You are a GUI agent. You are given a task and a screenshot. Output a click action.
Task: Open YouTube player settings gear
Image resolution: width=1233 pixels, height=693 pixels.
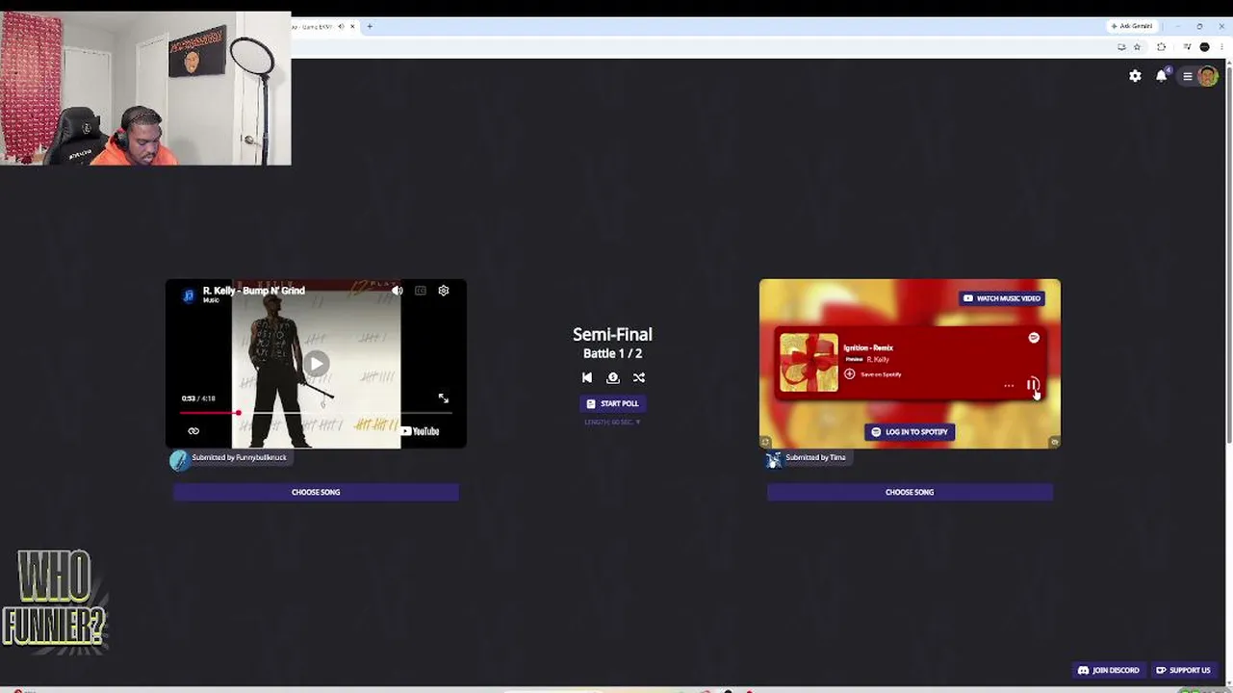(x=444, y=291)
